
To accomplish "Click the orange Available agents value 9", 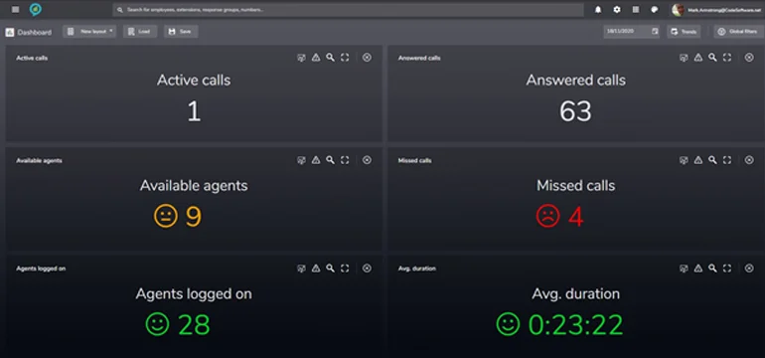I will coord(193,217).
